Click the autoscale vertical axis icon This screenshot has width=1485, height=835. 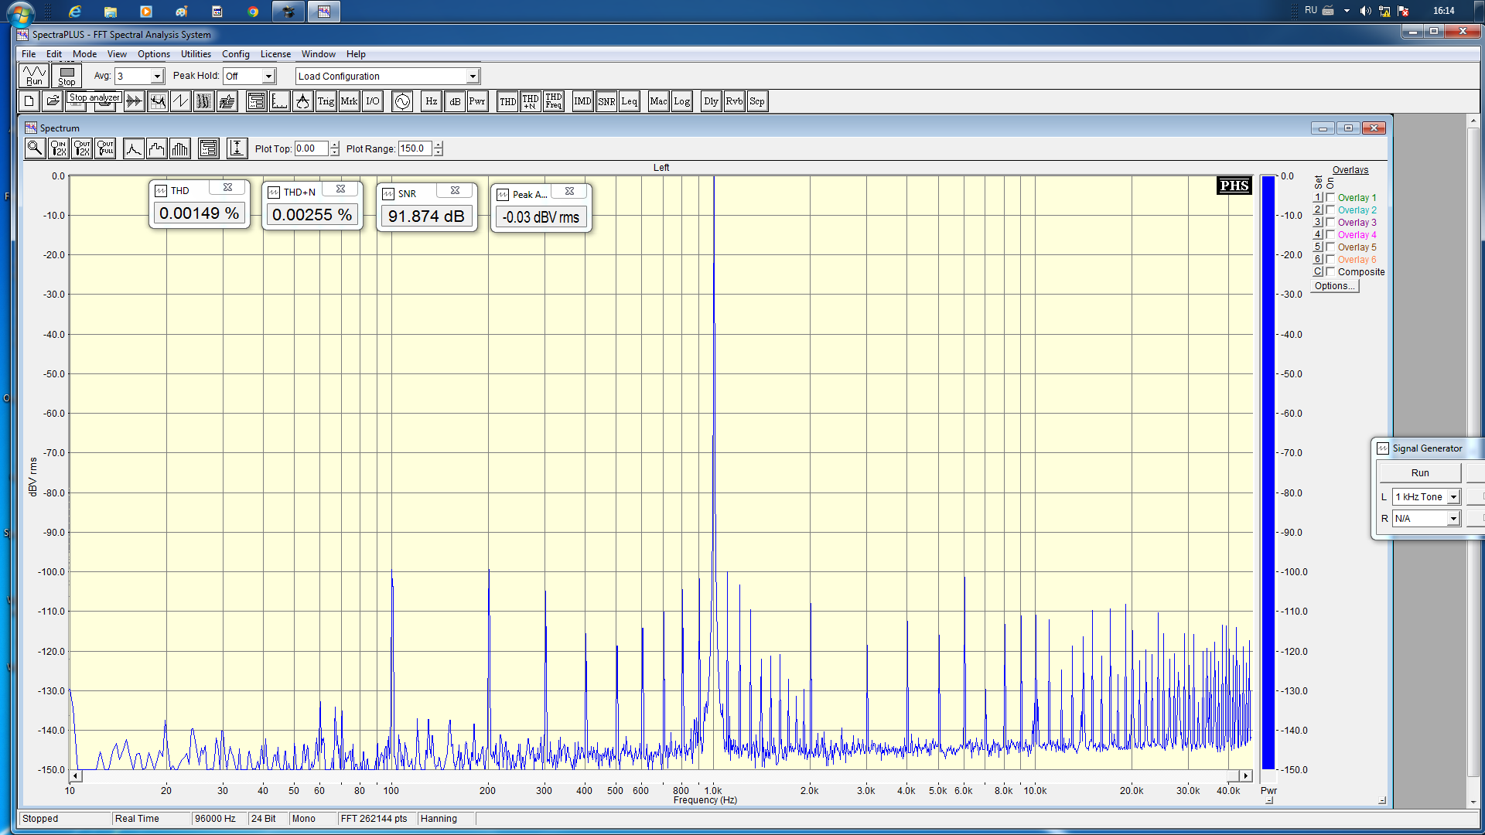tap(237, 148)
